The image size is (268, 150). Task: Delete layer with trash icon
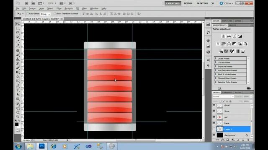coord(248,140)
